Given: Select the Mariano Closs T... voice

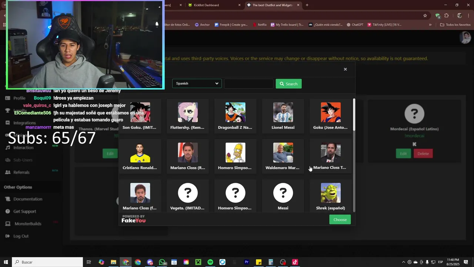Looking at the screenshot, I should 331,156.
